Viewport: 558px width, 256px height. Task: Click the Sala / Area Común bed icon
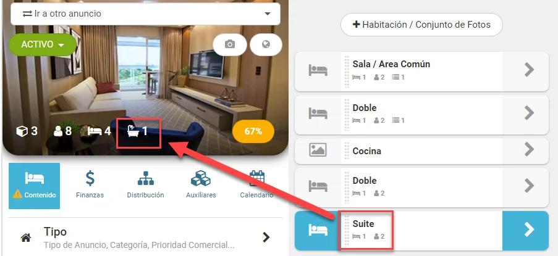318,70
